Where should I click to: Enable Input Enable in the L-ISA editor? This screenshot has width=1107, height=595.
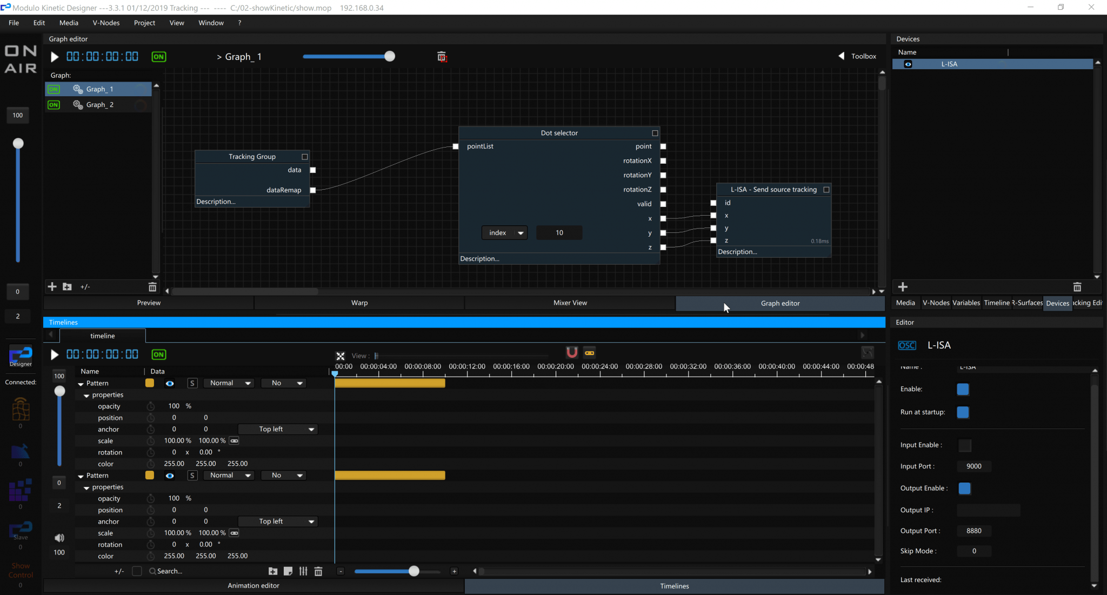pyautogui.click(x=965, y=445)
